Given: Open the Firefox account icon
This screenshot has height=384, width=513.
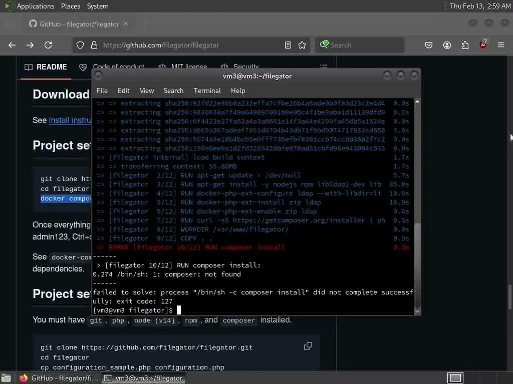Looking at the screenshot, I should pyautogui.click(x=447, y=45).
